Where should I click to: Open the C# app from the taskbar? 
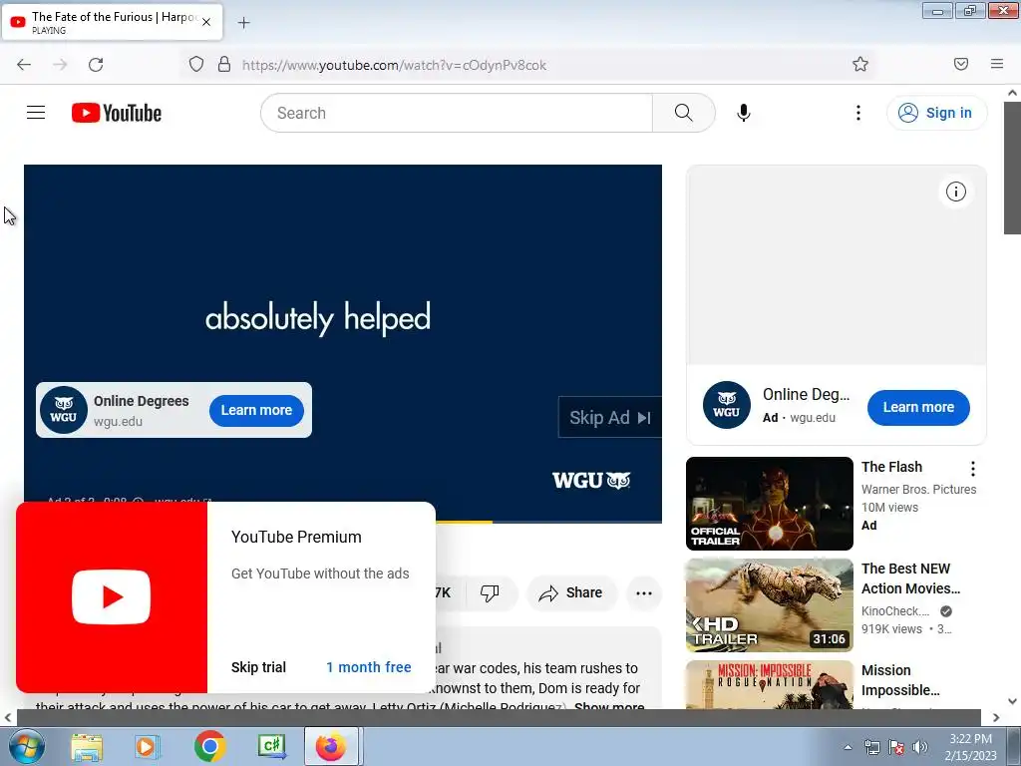tap(271, 746)
